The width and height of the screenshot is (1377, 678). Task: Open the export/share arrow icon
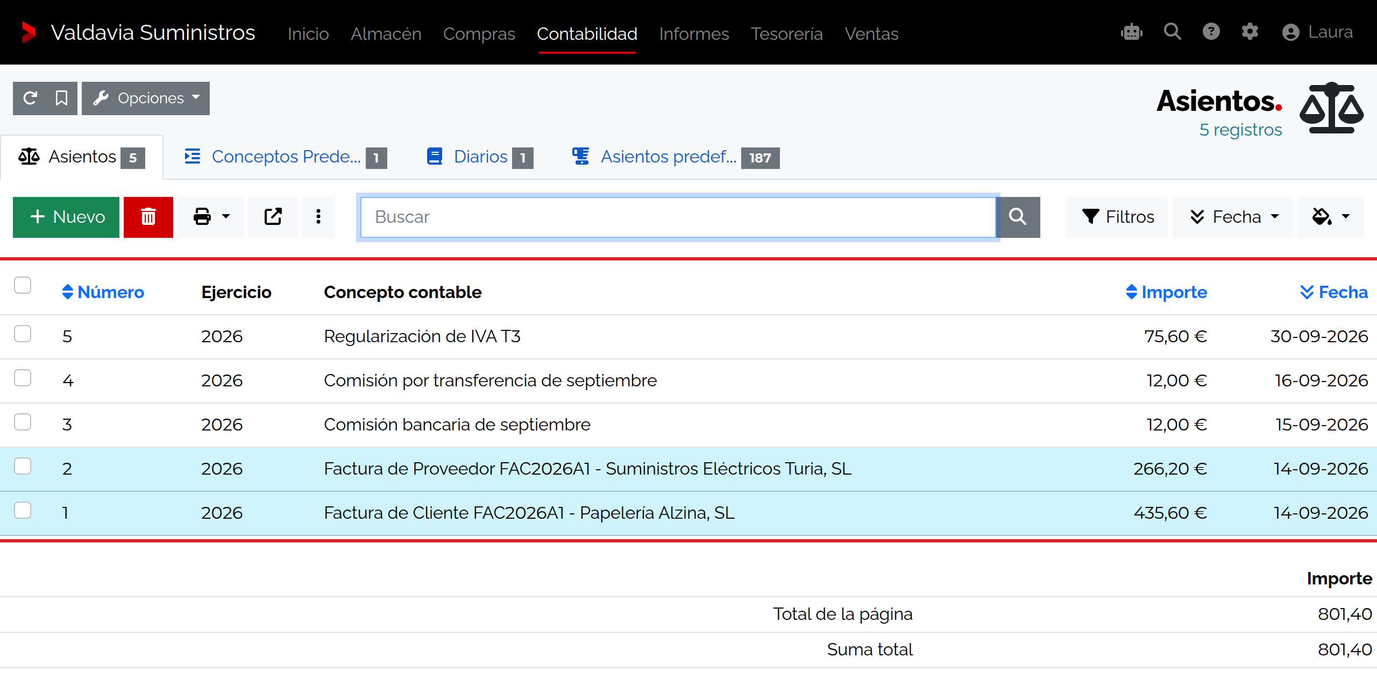click(x=273, y=217)
